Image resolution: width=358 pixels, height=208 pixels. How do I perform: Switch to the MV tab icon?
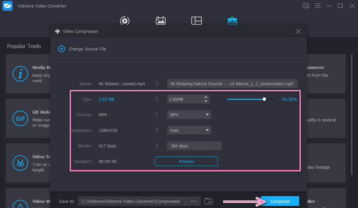click(161, 21)
